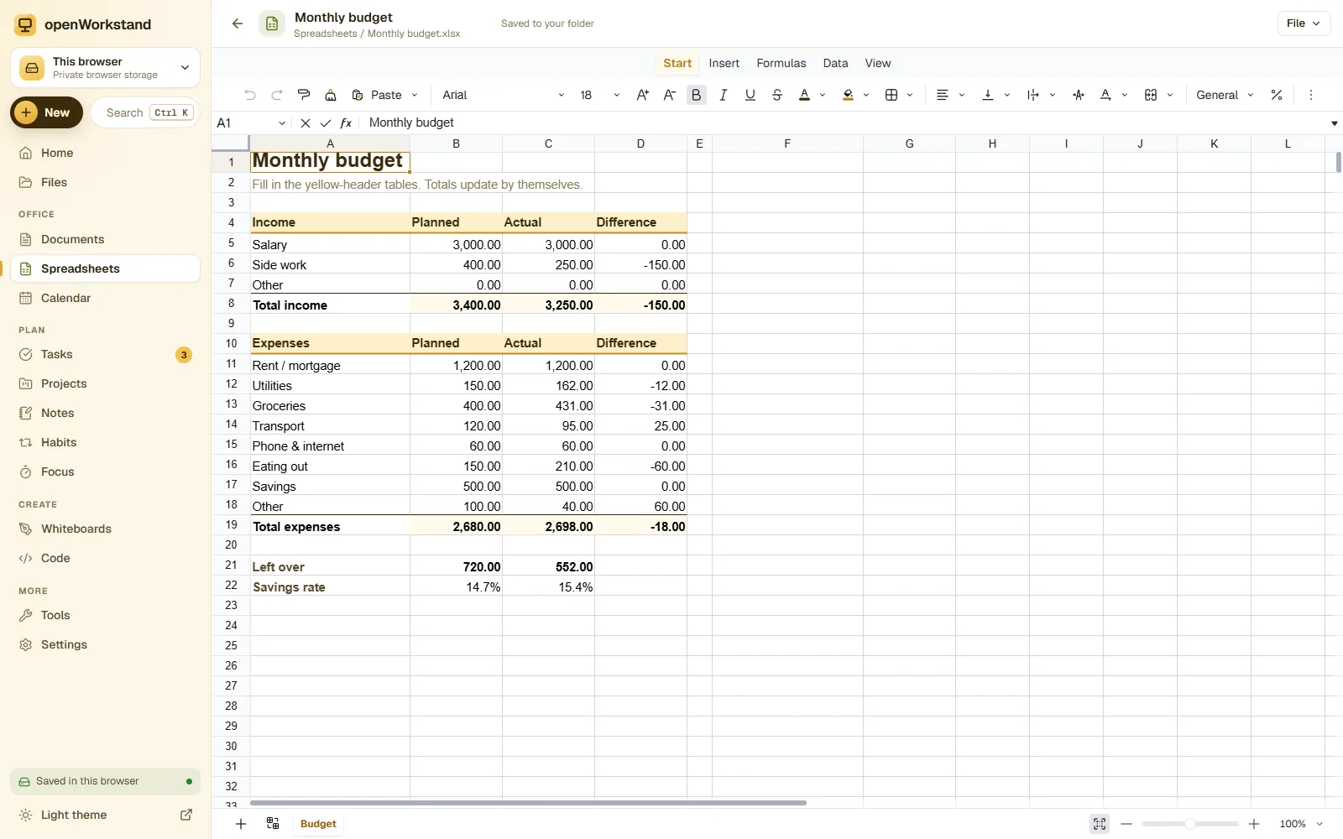Viewport: 1343px width, 839px height.
Task: Apply strikethrough formatting
Action: tap(777, 95)
